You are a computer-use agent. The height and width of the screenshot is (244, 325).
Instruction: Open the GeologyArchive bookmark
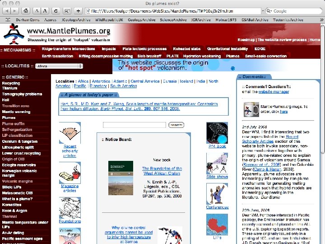[x=142, y=20]
